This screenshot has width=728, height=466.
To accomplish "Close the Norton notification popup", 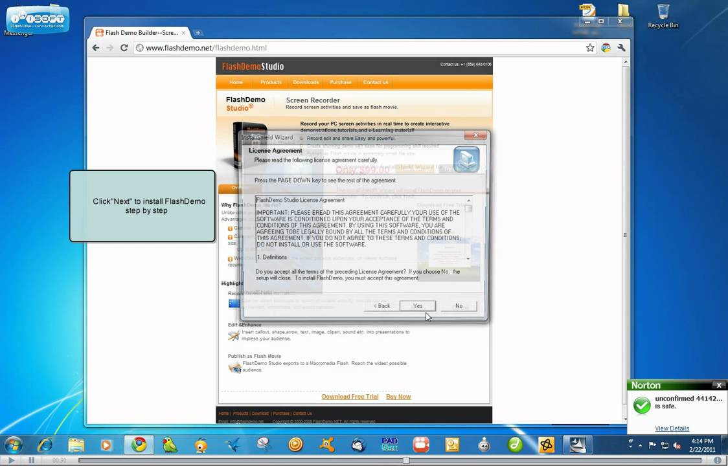I will pos(719,385).
